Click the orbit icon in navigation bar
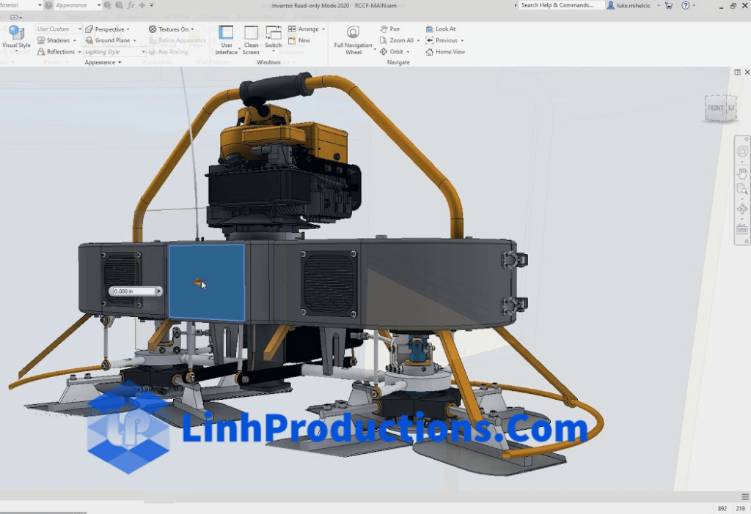The height and width of the screenshot is (514, 751). (742, 209)
